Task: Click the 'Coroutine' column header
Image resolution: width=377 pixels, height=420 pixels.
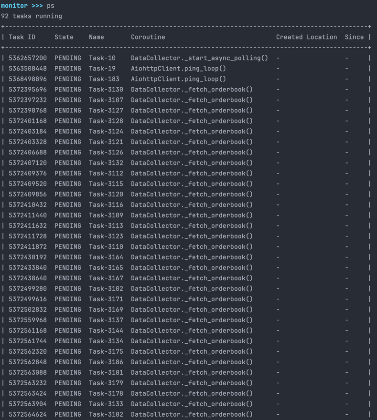Action: pos(148,37)
